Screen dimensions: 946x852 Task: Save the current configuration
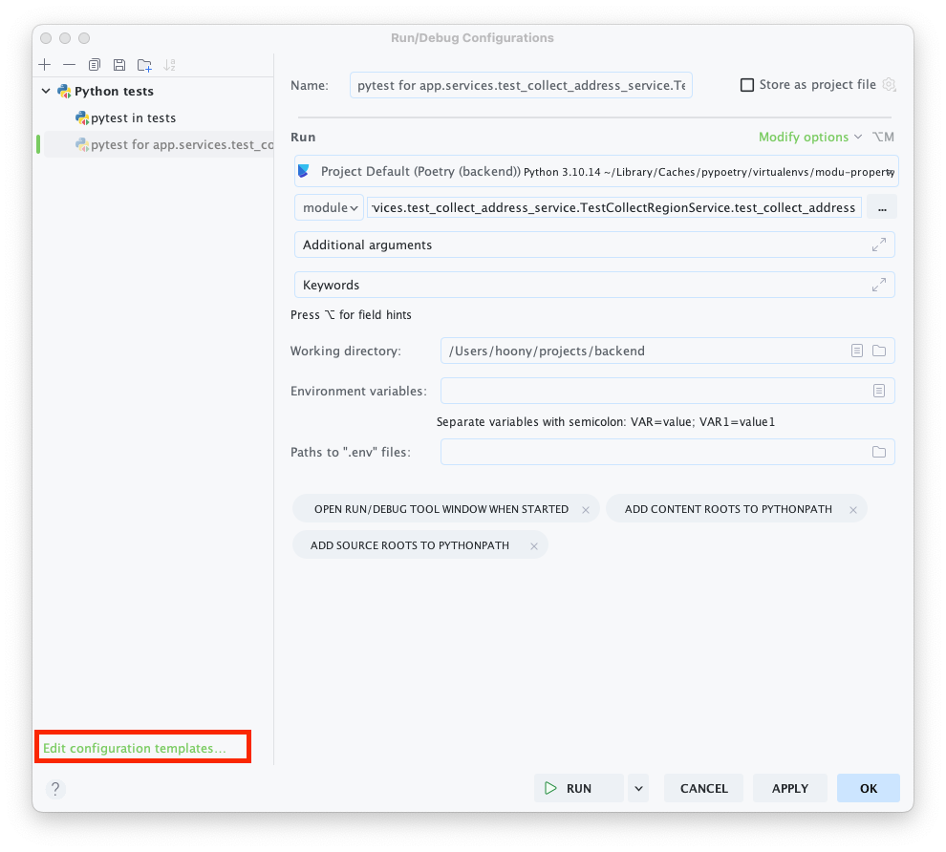click(118, 64)
